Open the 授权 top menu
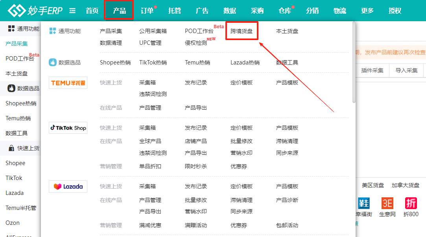426x237 pixels. click(x=395, y=11)
